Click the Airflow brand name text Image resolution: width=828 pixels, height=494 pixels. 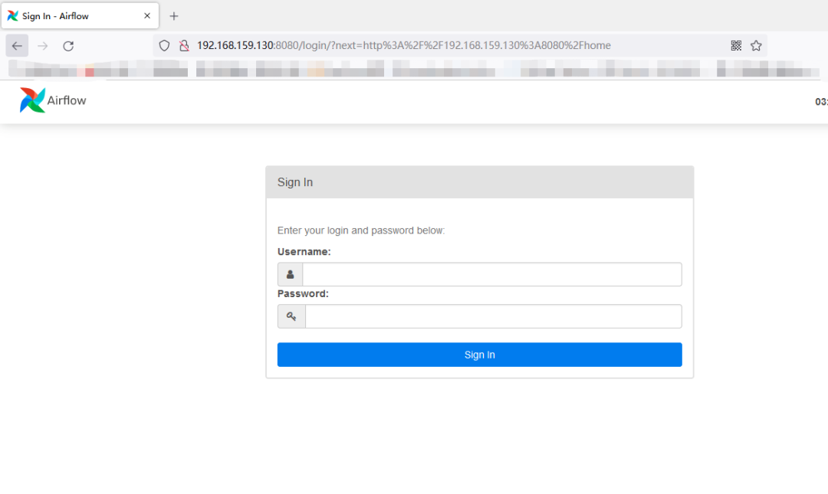pyautogui.click(x=67, y=100)
